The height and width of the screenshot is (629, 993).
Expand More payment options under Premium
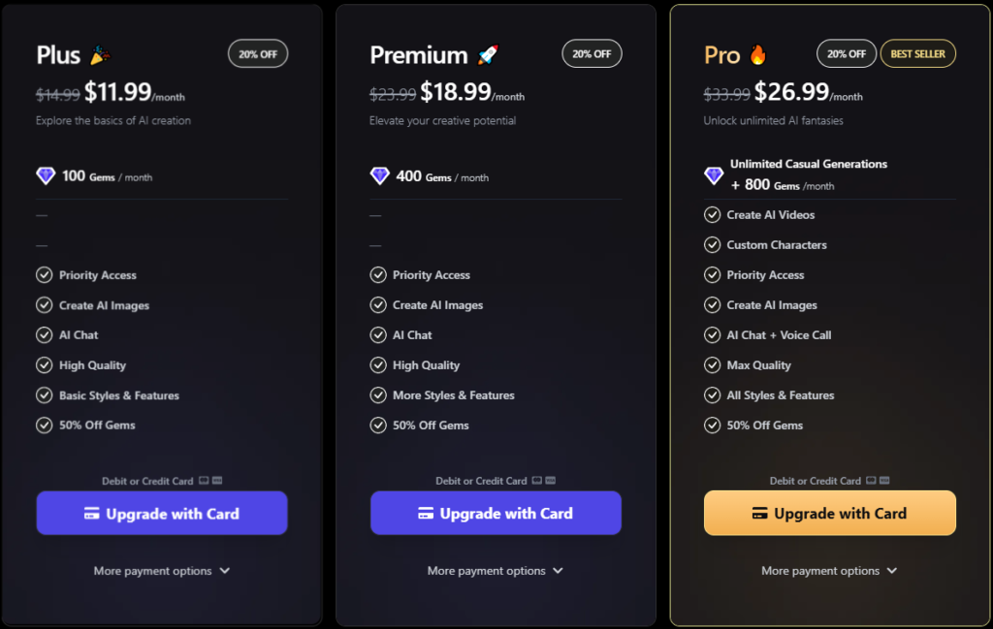click(x=495, y=571)
